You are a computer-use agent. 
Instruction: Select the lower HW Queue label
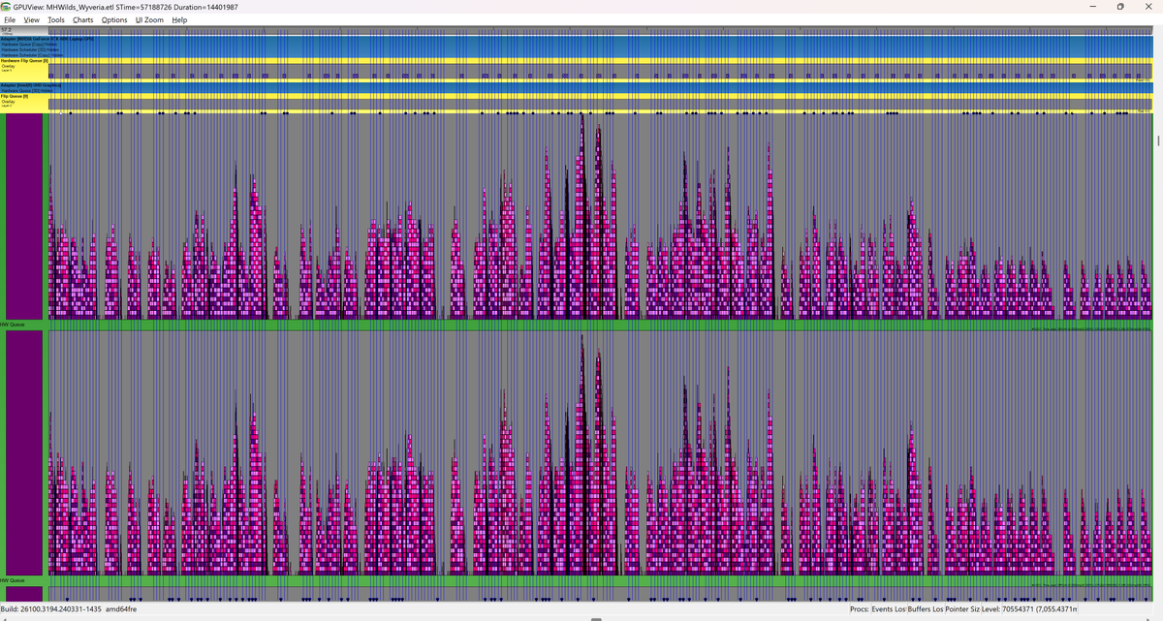tap(13, 580)
